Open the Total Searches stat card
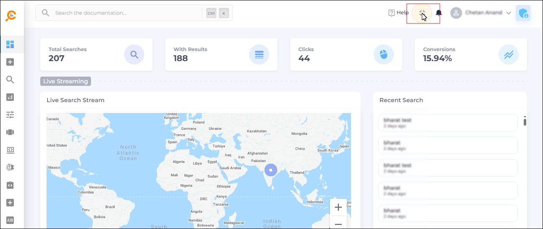 point(96,54)
